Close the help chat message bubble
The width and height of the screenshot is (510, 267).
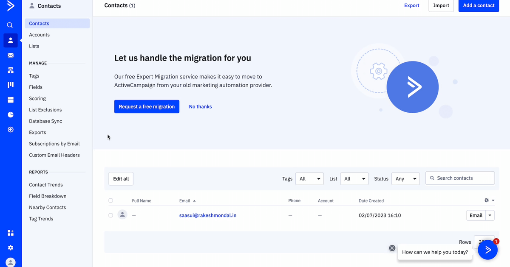(392, 248)
